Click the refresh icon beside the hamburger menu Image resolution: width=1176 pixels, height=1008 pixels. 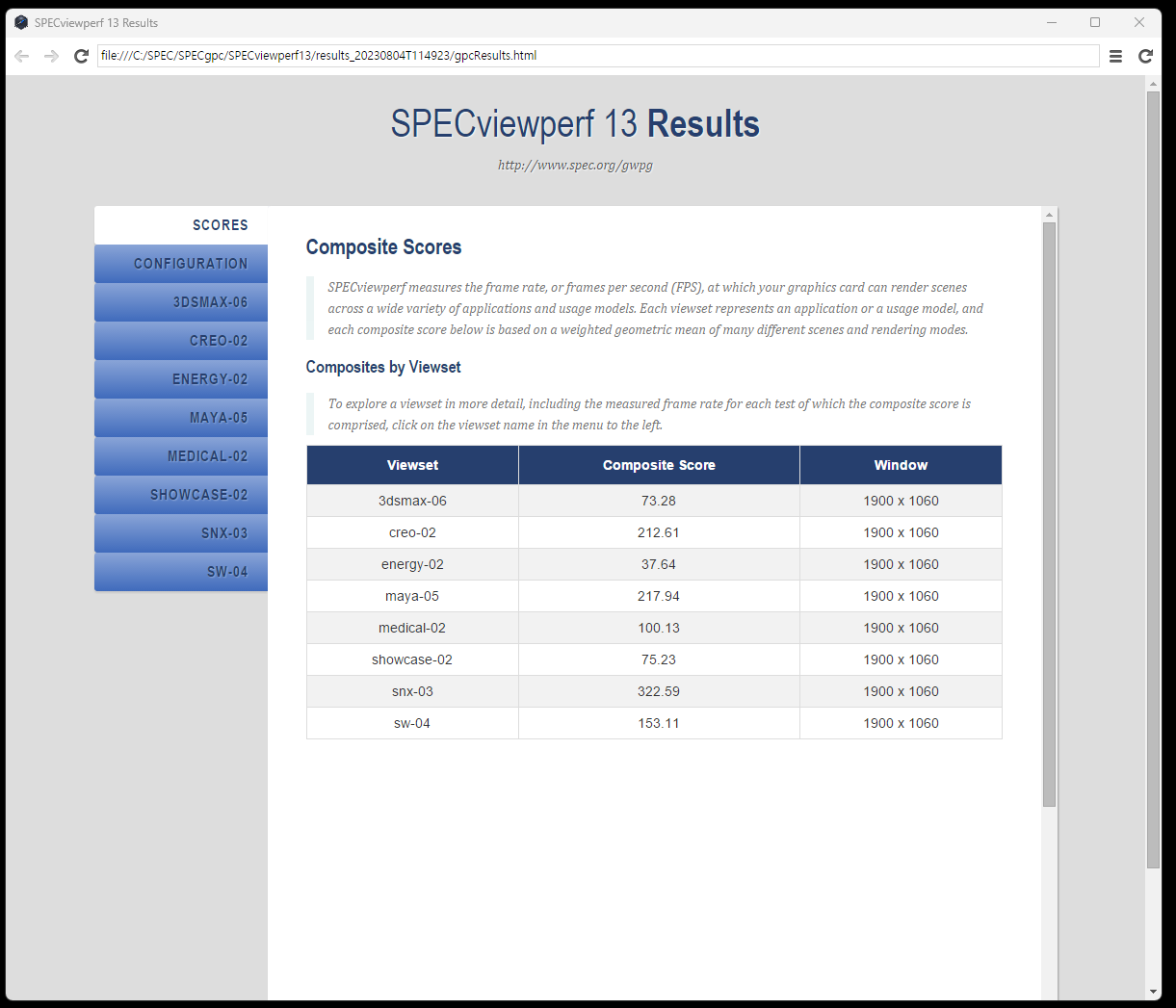click(x=1145, y=56)
